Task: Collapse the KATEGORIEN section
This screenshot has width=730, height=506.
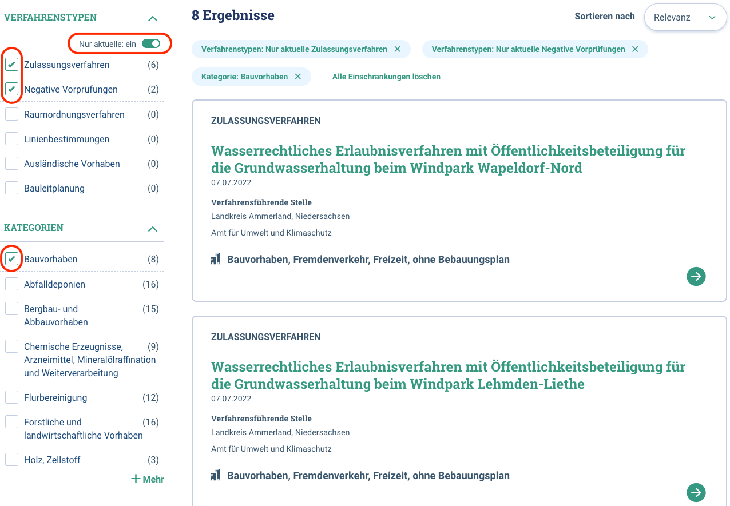Action: 152,228
